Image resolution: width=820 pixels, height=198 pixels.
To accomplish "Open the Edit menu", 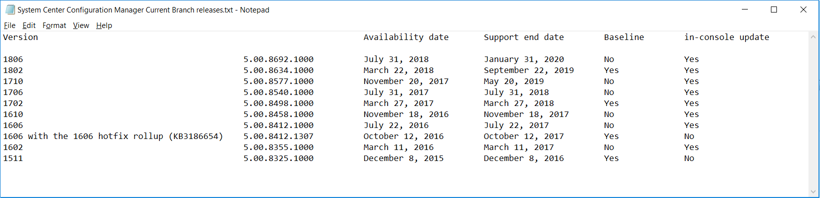I will [x=29, y=25].
